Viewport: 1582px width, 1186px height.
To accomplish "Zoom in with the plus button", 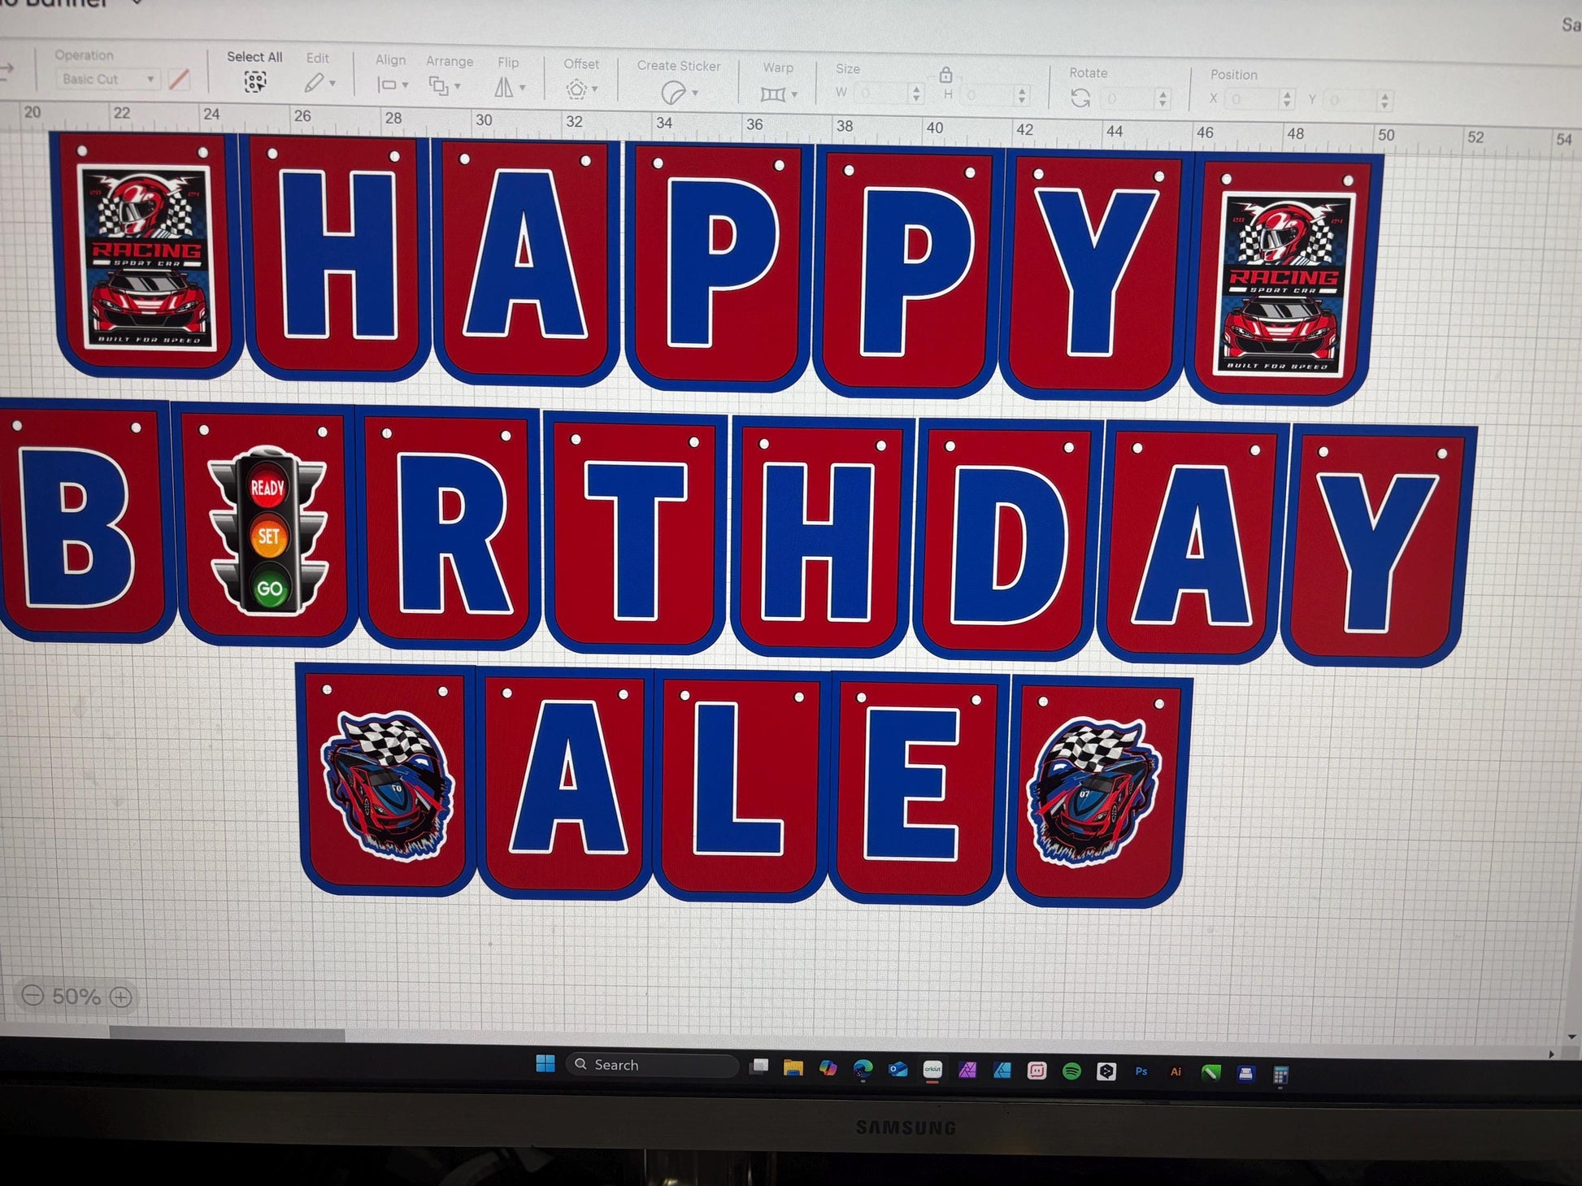I will pyautogui.click(x=121, y=997).
